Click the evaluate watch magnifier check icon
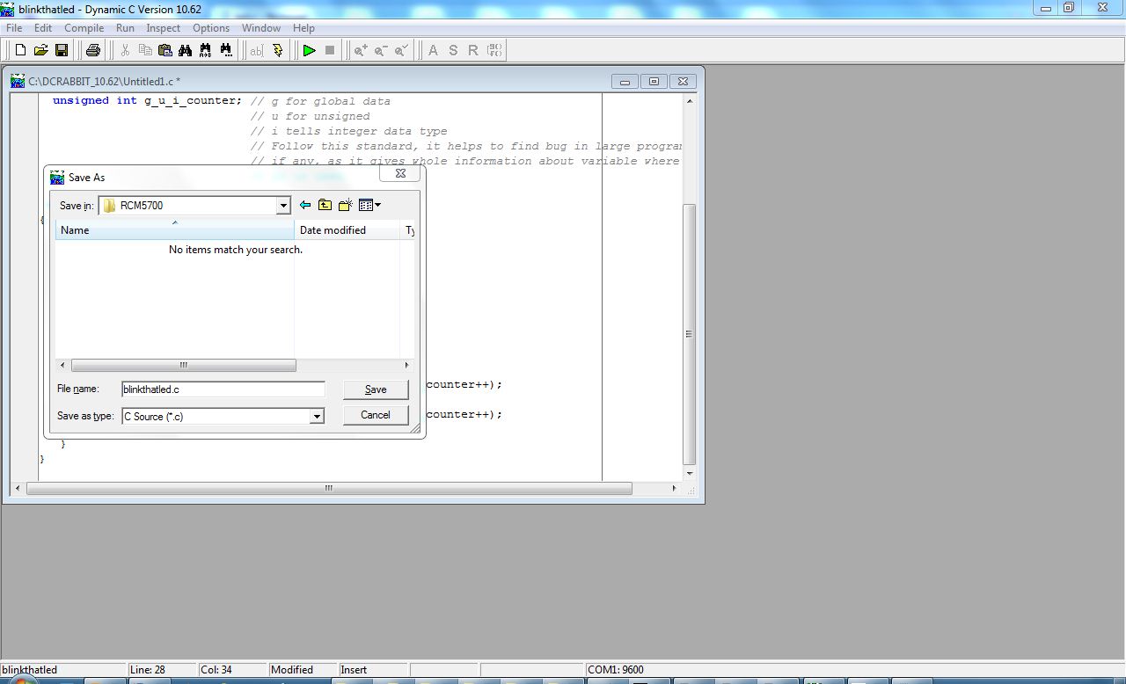Screen dimensions: 1126x684 tap(401, 50)
